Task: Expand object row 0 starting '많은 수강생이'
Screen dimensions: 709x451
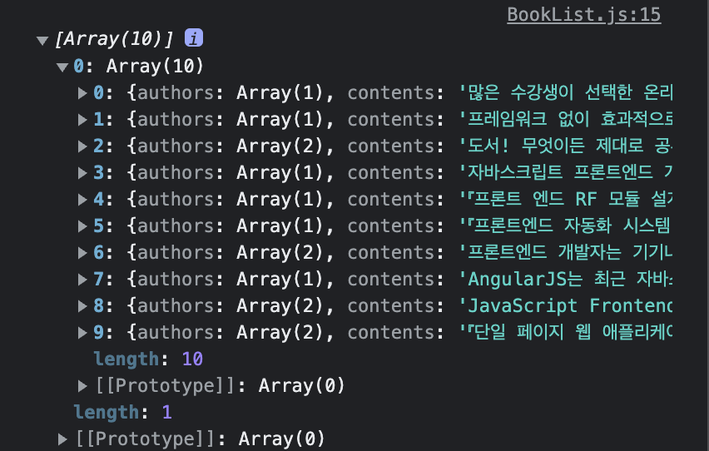Action: [82, 93]
